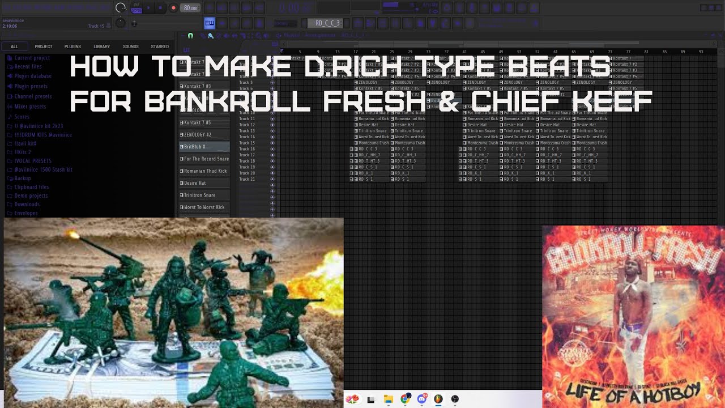Mute Track 18 with its dot

click(272, 161)
